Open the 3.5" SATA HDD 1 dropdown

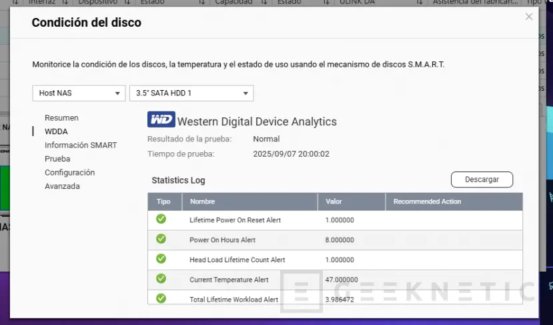coord(191,93)
